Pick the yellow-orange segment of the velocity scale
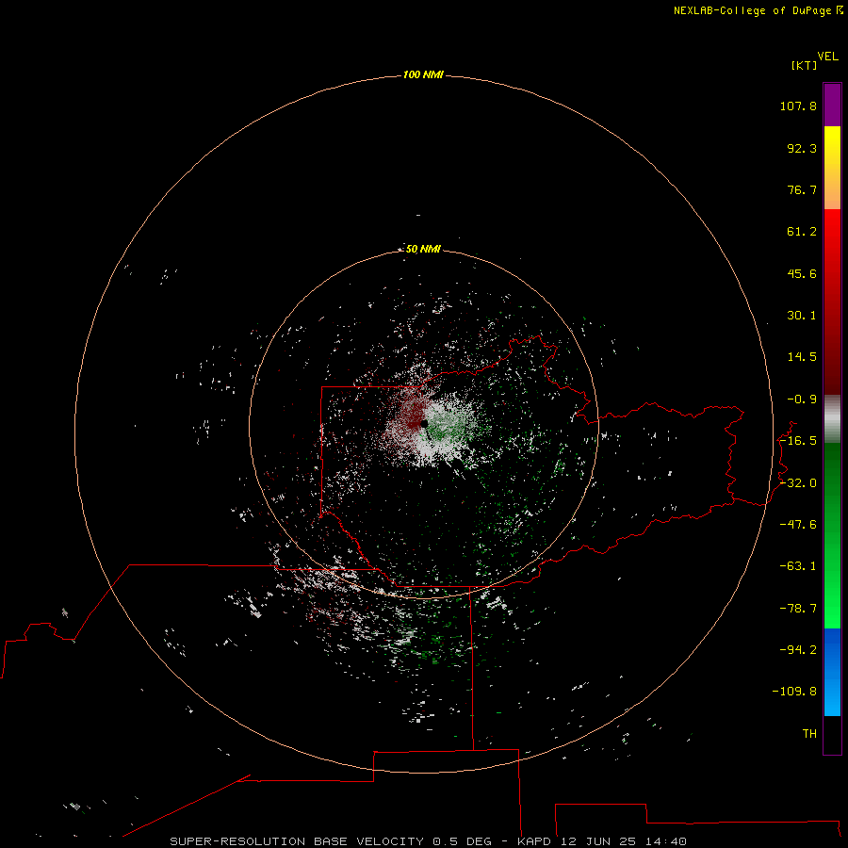This screenshot has height=848, width=848. (x=832, y=168)
